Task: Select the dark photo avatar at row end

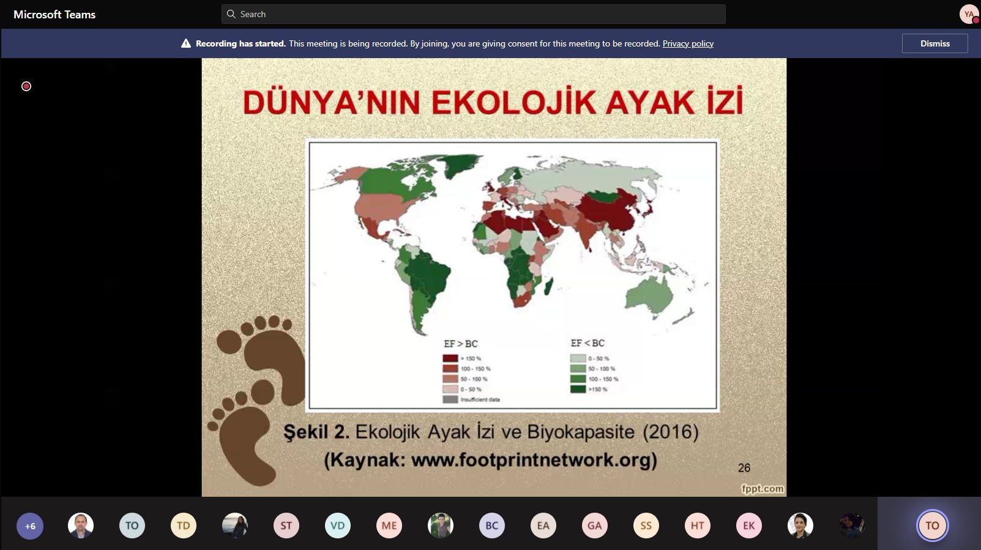Action: [x=852, y=526]
